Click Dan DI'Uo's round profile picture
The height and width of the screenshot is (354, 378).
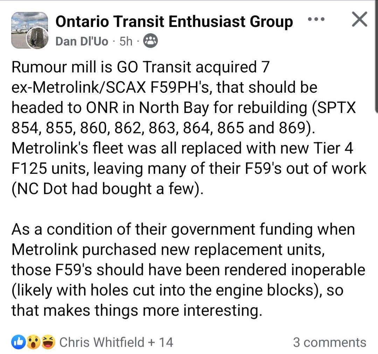click(37, 37)
